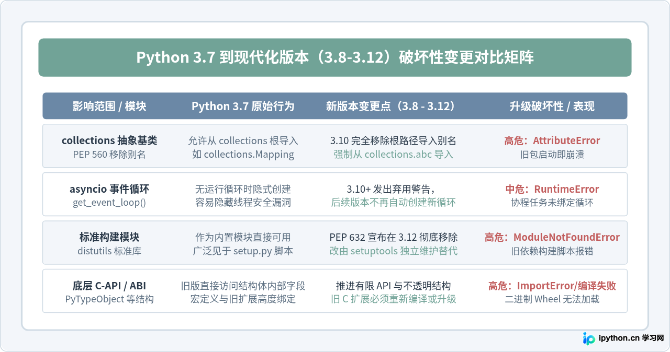Click green text '改由 setuptools 独立维护替代'
This screenshot has height=352, width=670.
click(x=393, y=251)
